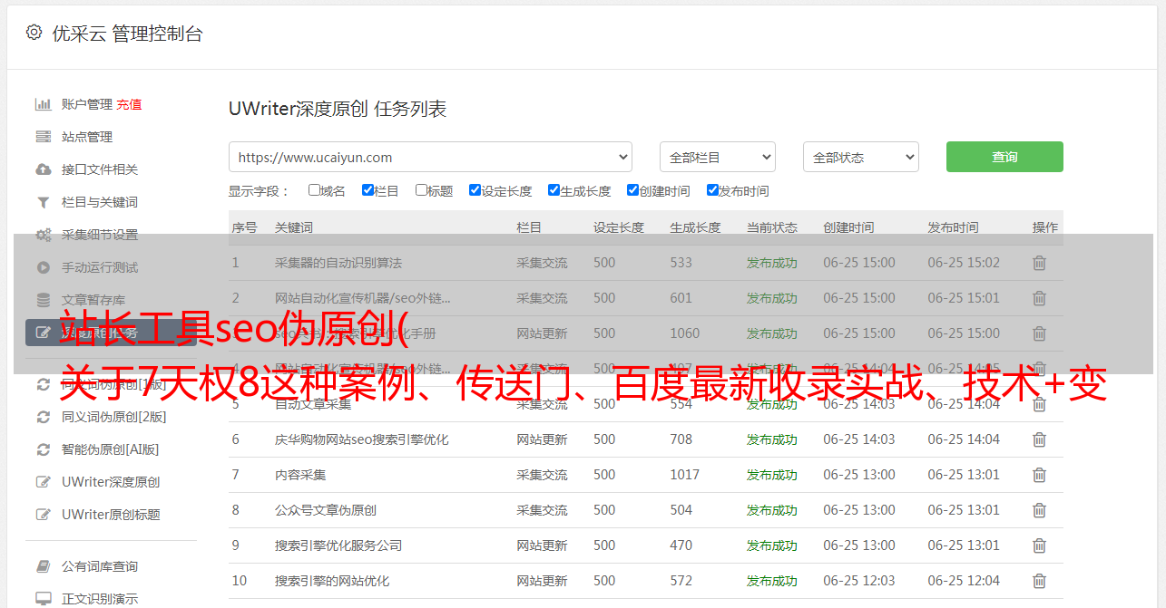Click the 关键词 column header

coord(294,227)
